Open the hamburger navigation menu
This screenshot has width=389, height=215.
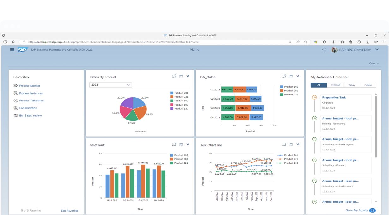coord(12,50)
